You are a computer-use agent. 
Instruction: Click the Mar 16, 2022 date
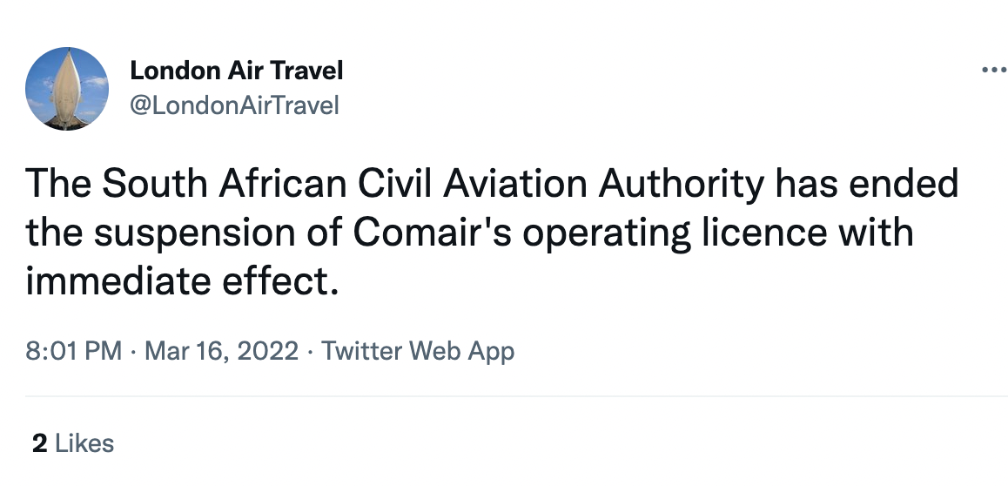222,352
